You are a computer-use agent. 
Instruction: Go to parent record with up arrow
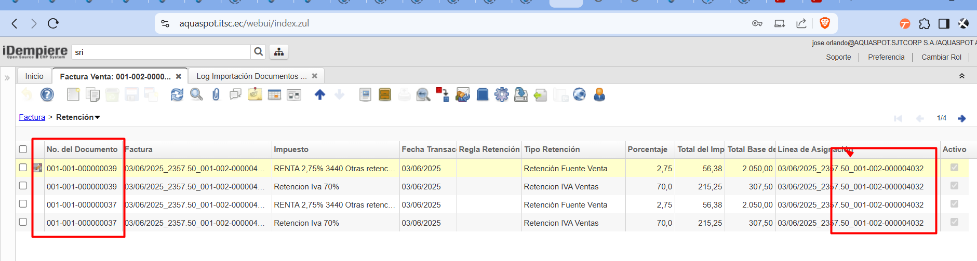pos(320,94)
